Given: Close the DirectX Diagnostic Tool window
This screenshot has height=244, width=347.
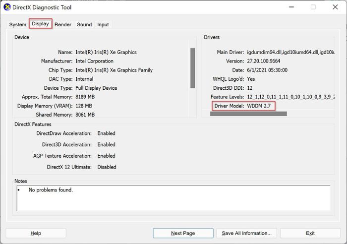Looking at the screenshot, I should (x=335, y=7).
